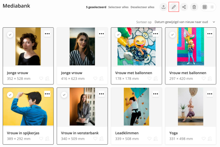220x147 pixels.
Task: Expand options menu on Leadklimmen card
Action: 155,94
